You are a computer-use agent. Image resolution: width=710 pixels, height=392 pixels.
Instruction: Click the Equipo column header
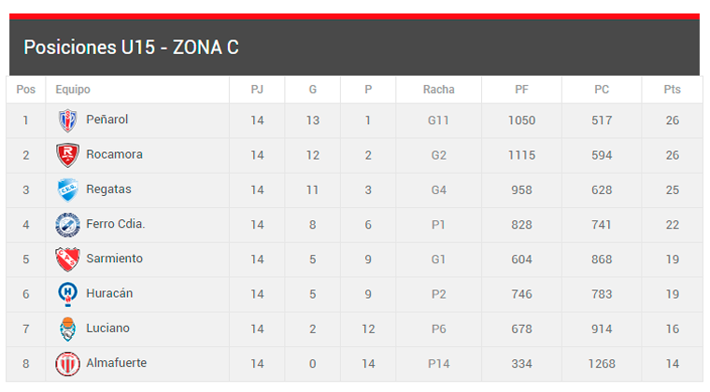73,90
